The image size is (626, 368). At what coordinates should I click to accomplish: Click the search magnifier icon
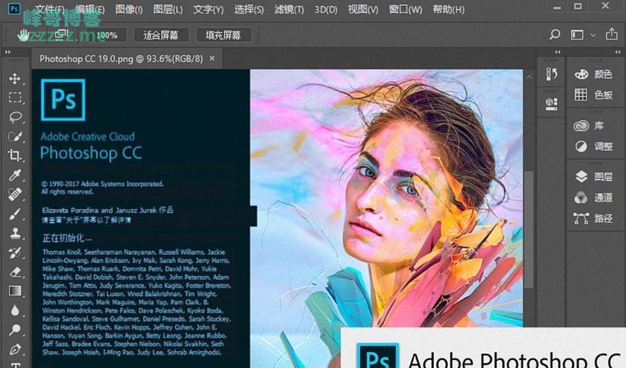point(555,35)
